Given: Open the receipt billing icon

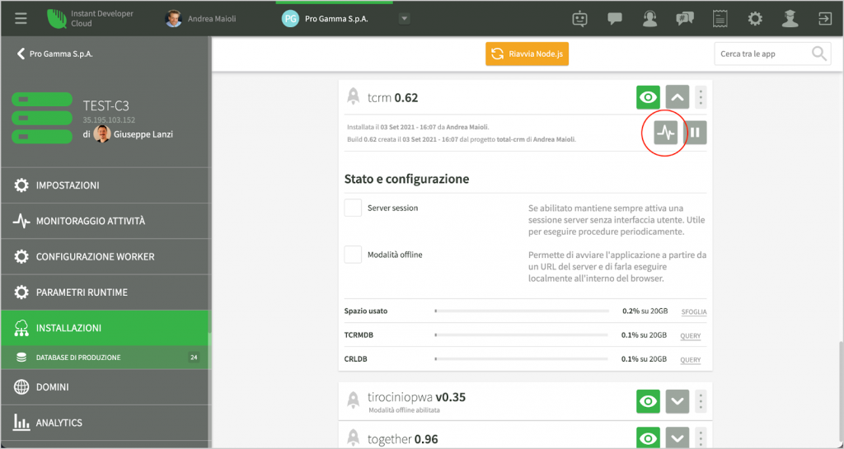Looking at the screenshot, I should tap(720, 19).
